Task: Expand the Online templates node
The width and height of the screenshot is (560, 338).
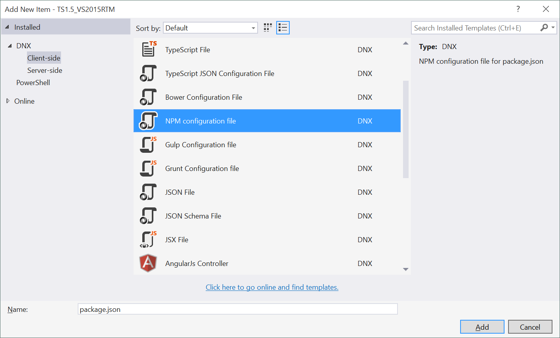Action: pyautogui.click(x=8, y=101)
